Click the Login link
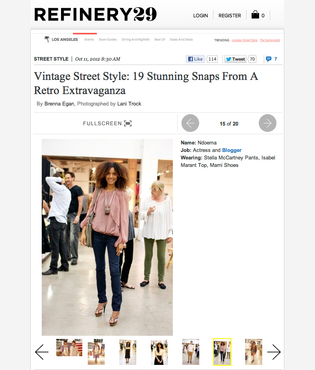The width and height of the screenshot is (315, 370). 200,16
